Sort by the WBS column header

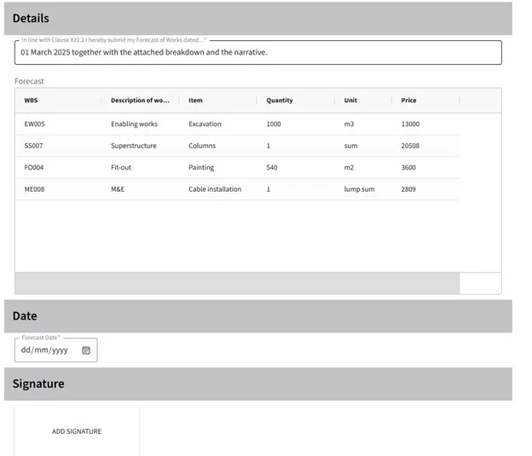32,101
